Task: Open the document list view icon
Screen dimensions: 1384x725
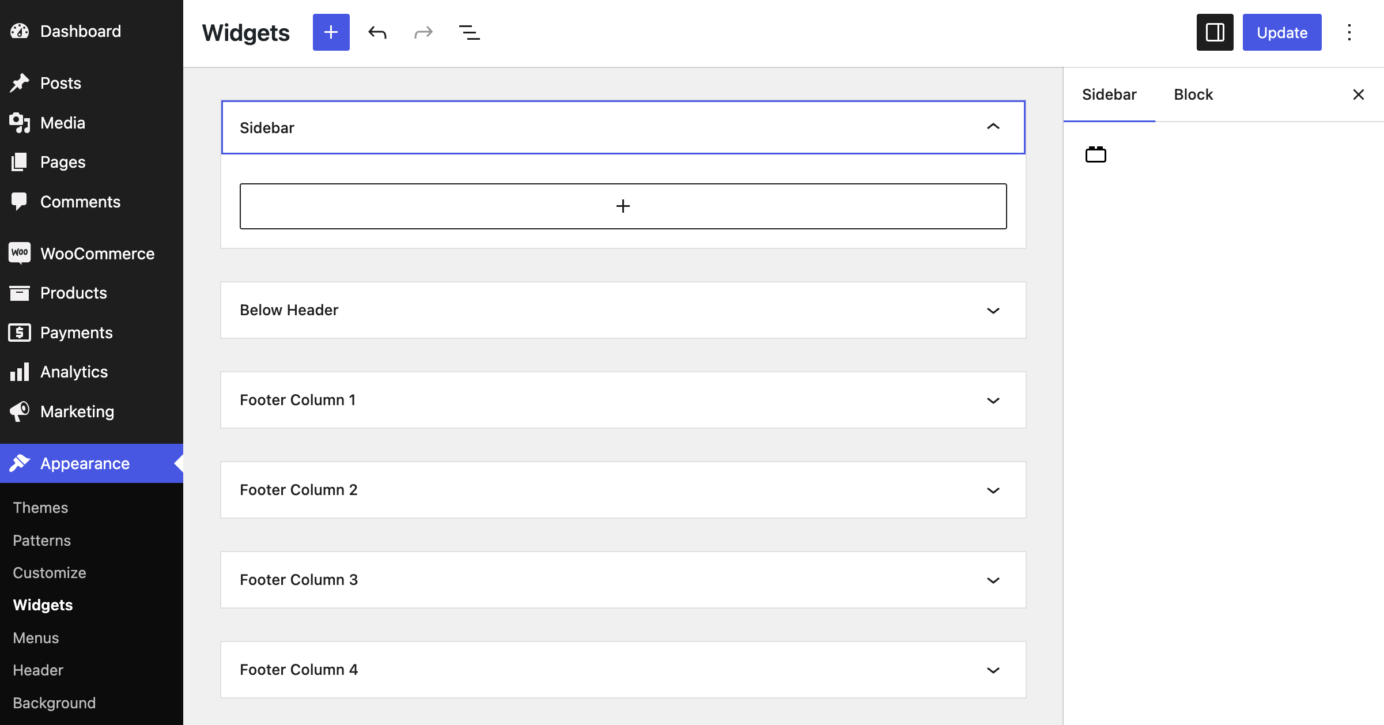Action: pyautogui.click(x=469, y=32)
